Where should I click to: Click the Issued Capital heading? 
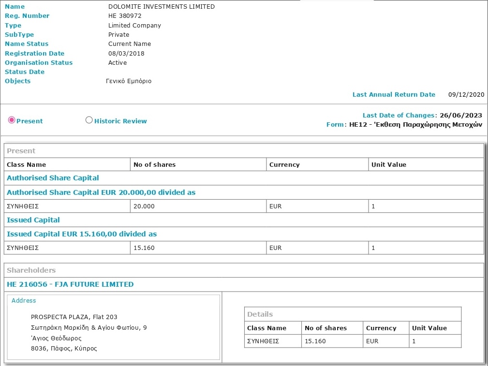(x=33, y=220)
